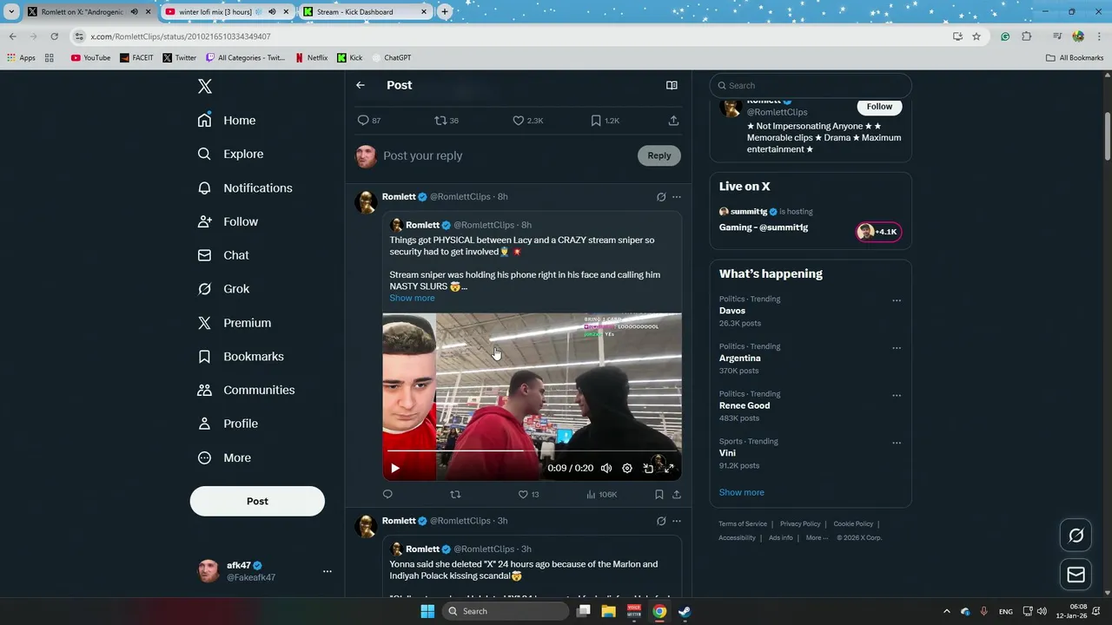This screenshot has width=1112, height=625.
Task: Click the page vertical scrollbar
Action: click(1108, 137)
